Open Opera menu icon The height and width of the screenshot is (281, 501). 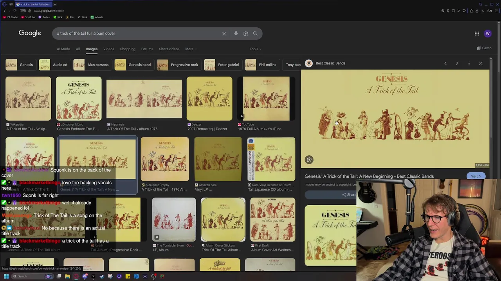[x=4, y=4]
